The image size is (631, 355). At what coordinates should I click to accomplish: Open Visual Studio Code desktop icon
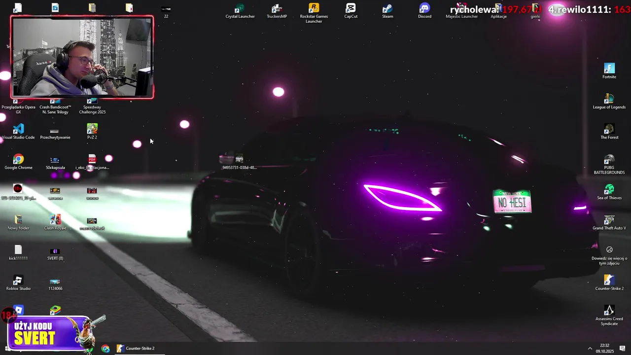point(18,132)
